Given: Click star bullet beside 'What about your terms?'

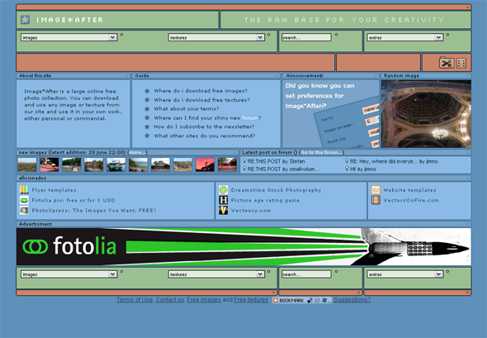Looking at the screenshot, I should click(x=147, y=109).
